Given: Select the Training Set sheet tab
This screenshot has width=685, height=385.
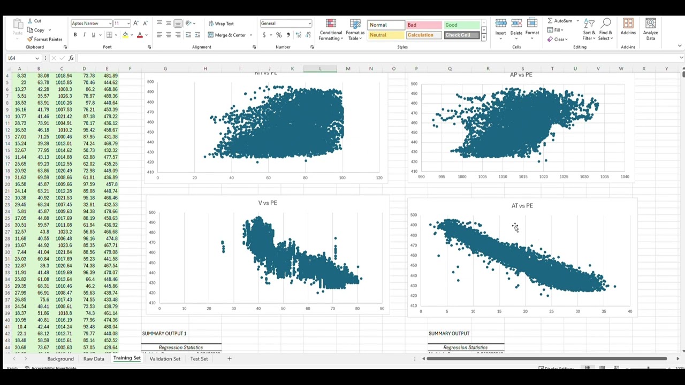Looking at the screenshot, I should (127, 358).
